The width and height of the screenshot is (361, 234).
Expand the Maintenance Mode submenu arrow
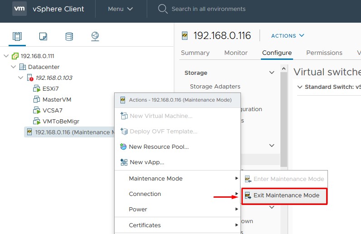click(236, 178)
